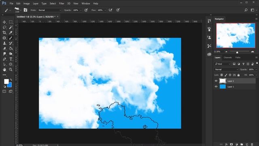Open the Brush Settings panel toggle
Image resolution: width=259 pixels, height=146 pixels.
tap(25, 10)
